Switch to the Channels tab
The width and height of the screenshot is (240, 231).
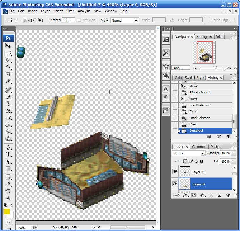(x=199, y=147)
